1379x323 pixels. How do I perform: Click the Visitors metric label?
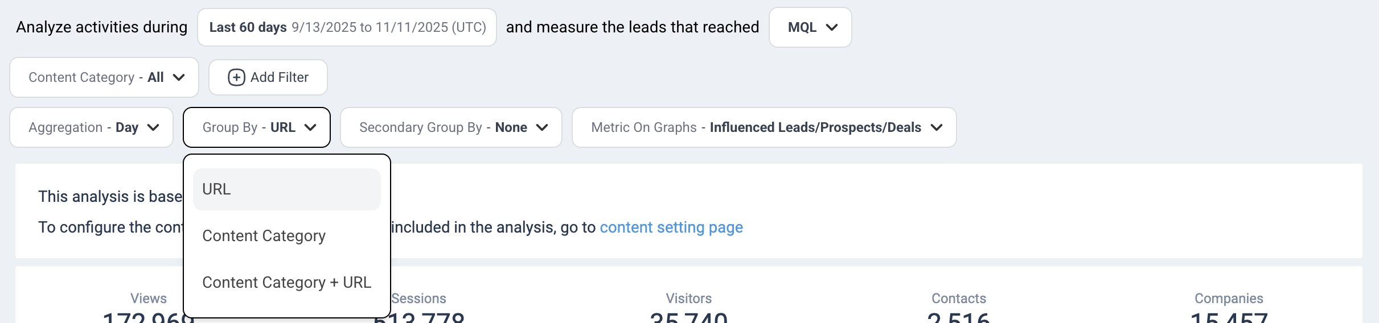(x=688, y=299)
